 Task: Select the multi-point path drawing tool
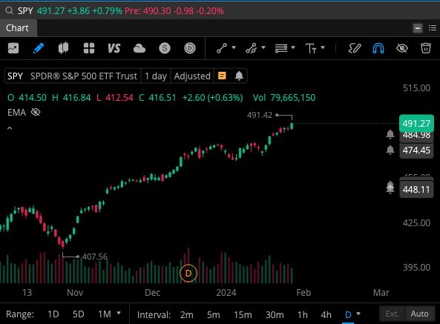[251, 48]
